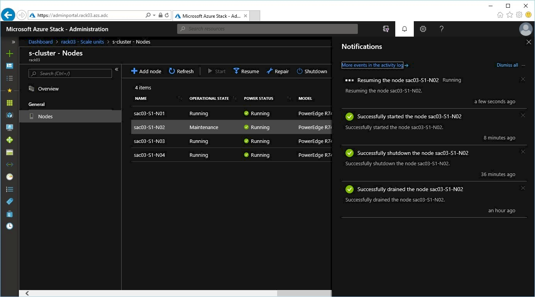Click Dismiss all notifications

tap(507, 65)
